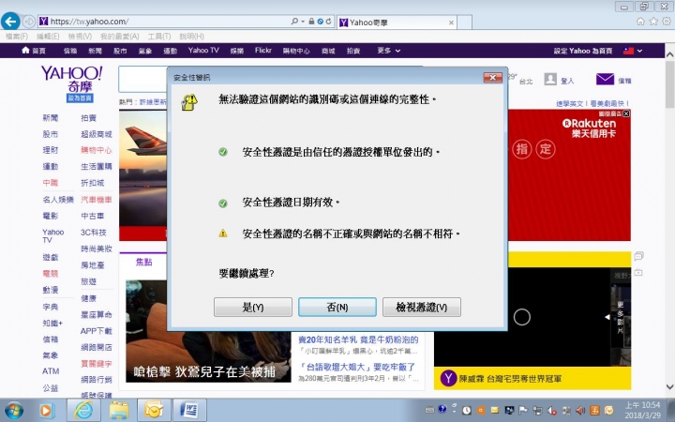The image size is (675, 422).
Task: Click 否(N) in the security alert
Action: pos(337,307)
